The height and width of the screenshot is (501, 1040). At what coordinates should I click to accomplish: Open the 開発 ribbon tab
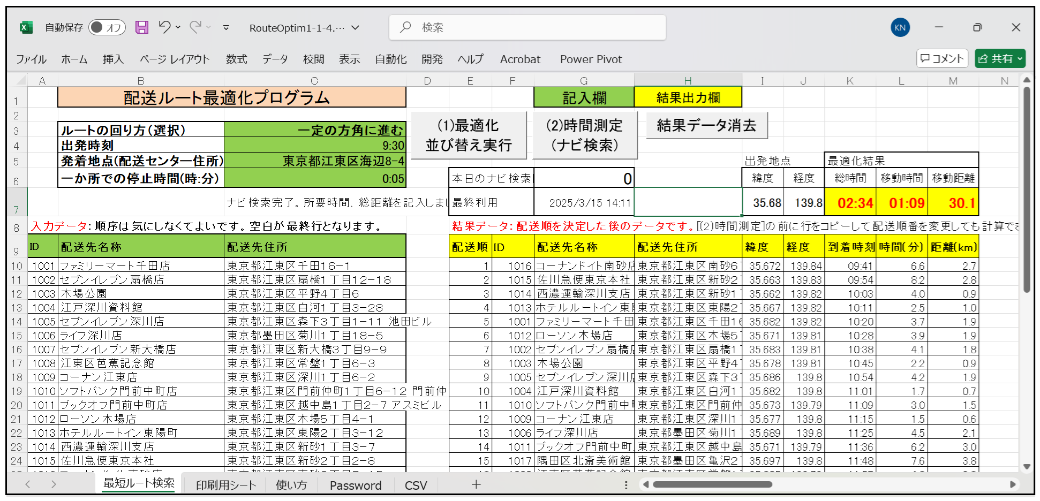(x=432, y=59)
